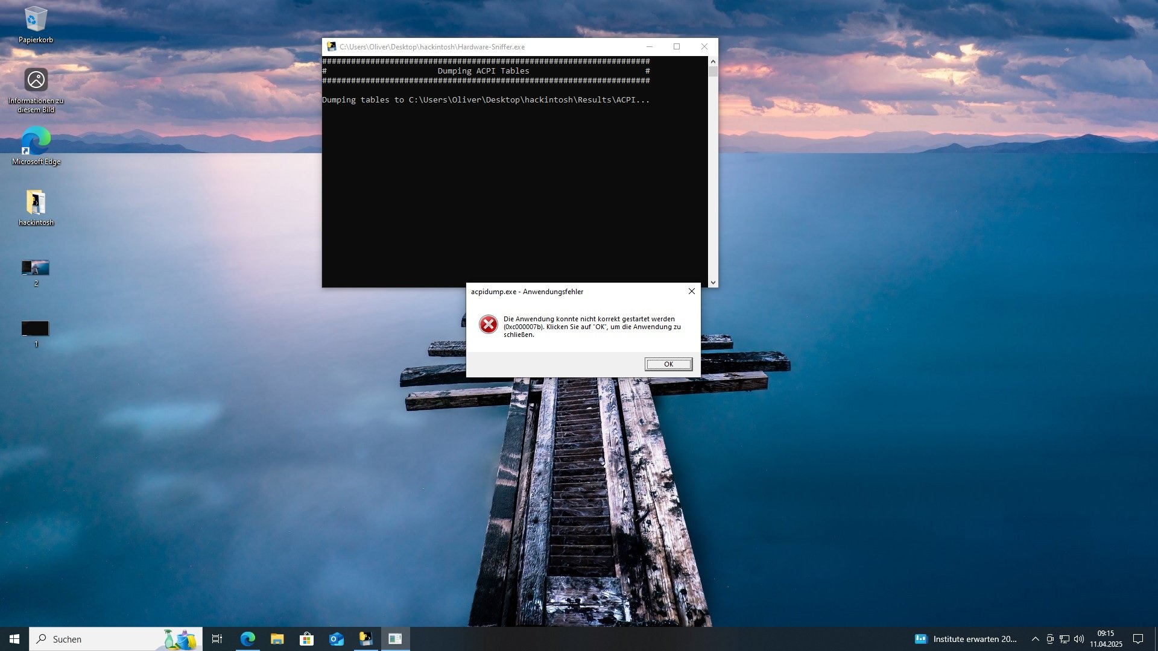Open the clock and date flyout
The width and height of the screenshot is (1158, 651).
(x=1106, y=639)
